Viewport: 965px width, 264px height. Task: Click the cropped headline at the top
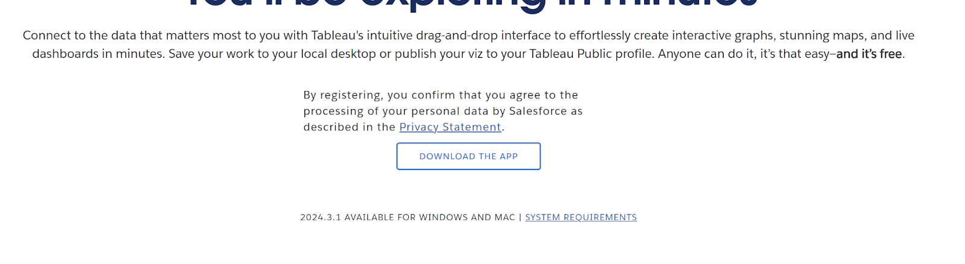pyautogui.click(x=470, y=5)
